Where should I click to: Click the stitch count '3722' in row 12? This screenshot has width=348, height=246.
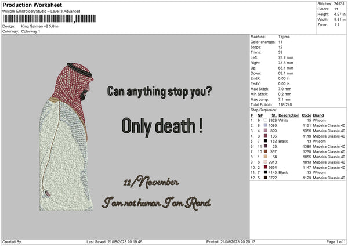point(273,178)
